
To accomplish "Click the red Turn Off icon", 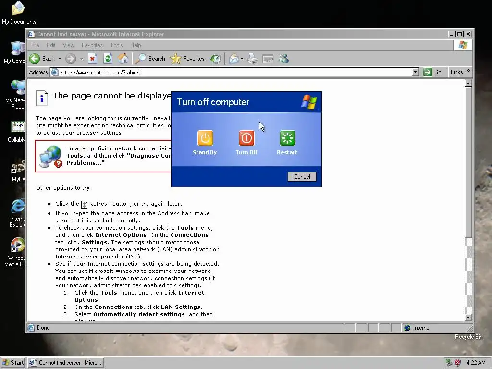I will (x=246, y=138).
